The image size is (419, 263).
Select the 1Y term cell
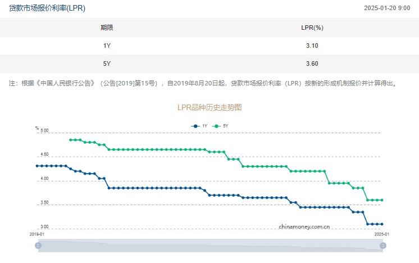(107, 46)
